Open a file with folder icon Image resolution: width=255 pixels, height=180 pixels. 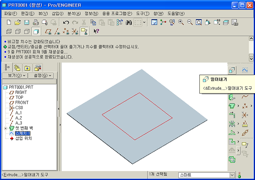[x=18, y=22]
